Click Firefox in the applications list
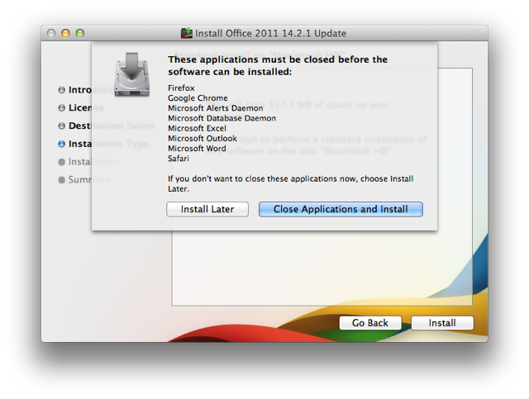Image resolution: width=529 pixels, height=399 pixels. click(x=181, y=88)
